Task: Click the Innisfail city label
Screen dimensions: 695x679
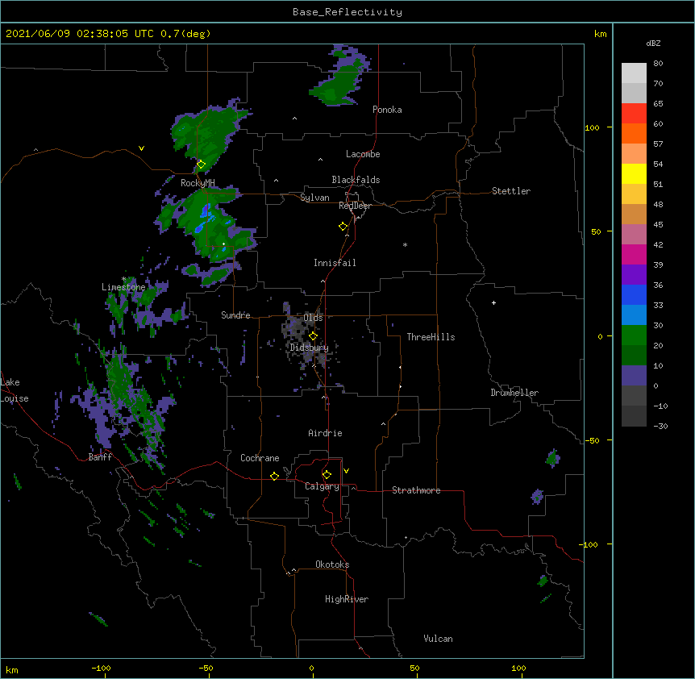Action: pyautogui.click(x=335, y=263)
